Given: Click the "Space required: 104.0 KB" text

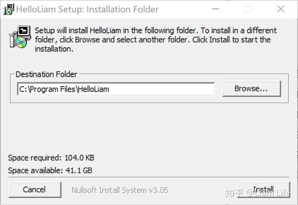Looking at the screenshot, I should point(51,158).
